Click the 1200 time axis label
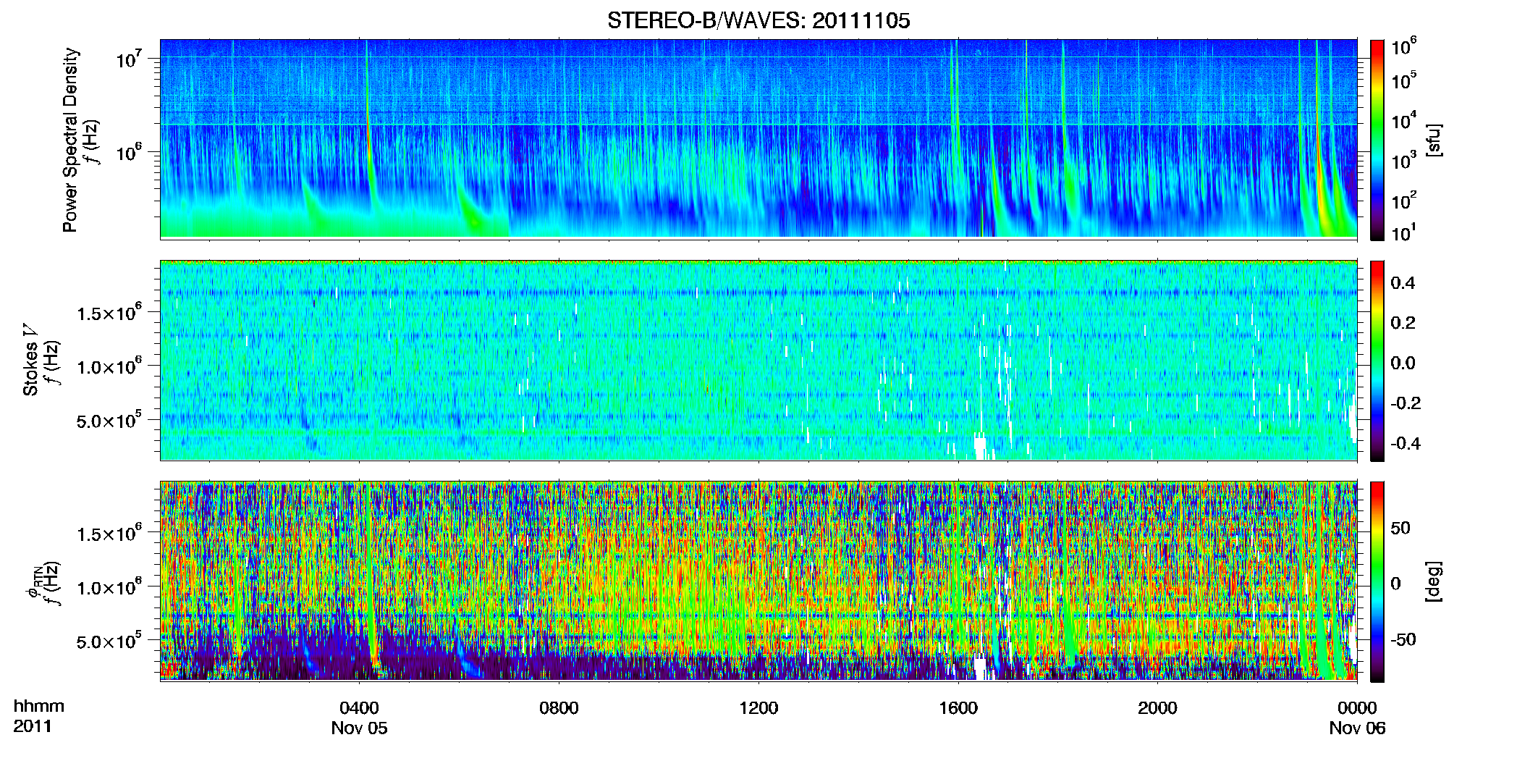The image size is (1517, 782). click(758, 708)
